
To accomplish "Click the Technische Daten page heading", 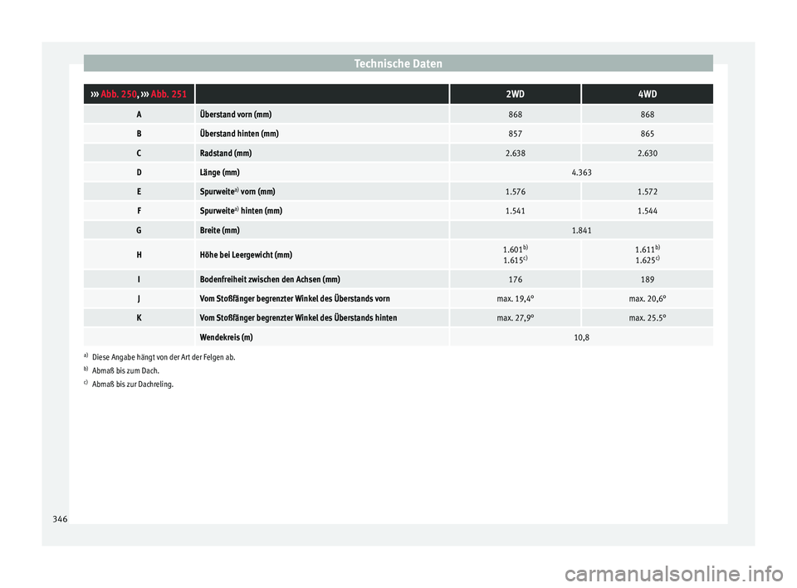I will (398, 64).
